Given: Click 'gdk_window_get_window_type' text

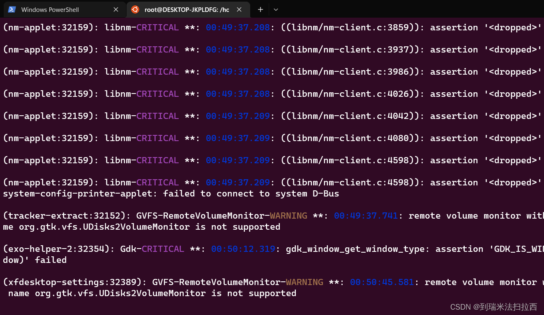Looking at the screenshot, I should point(355,249).
